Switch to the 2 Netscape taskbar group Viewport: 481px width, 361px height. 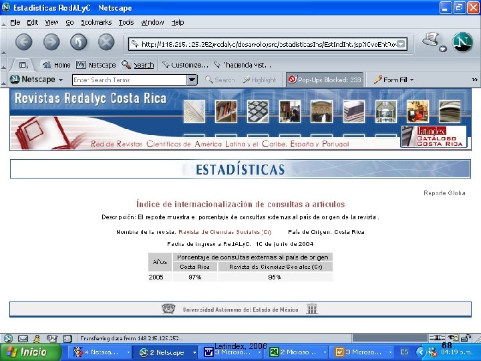click(x=166, y=352)
